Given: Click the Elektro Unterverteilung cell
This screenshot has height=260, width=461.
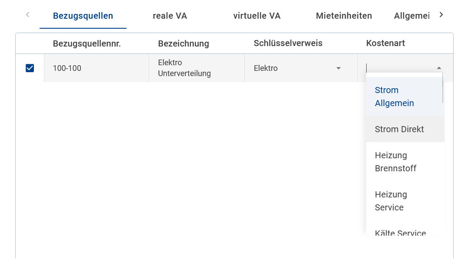Looking at the screenshot, I should pos(184,68).
